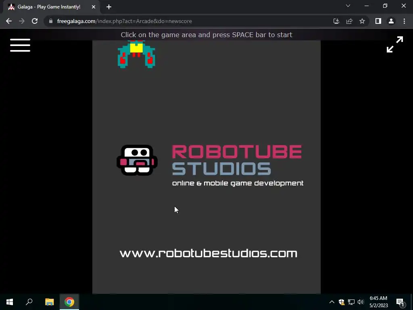413x310 pixels.
Task: Open Windows taskbar search
Action: coord(29,302)
